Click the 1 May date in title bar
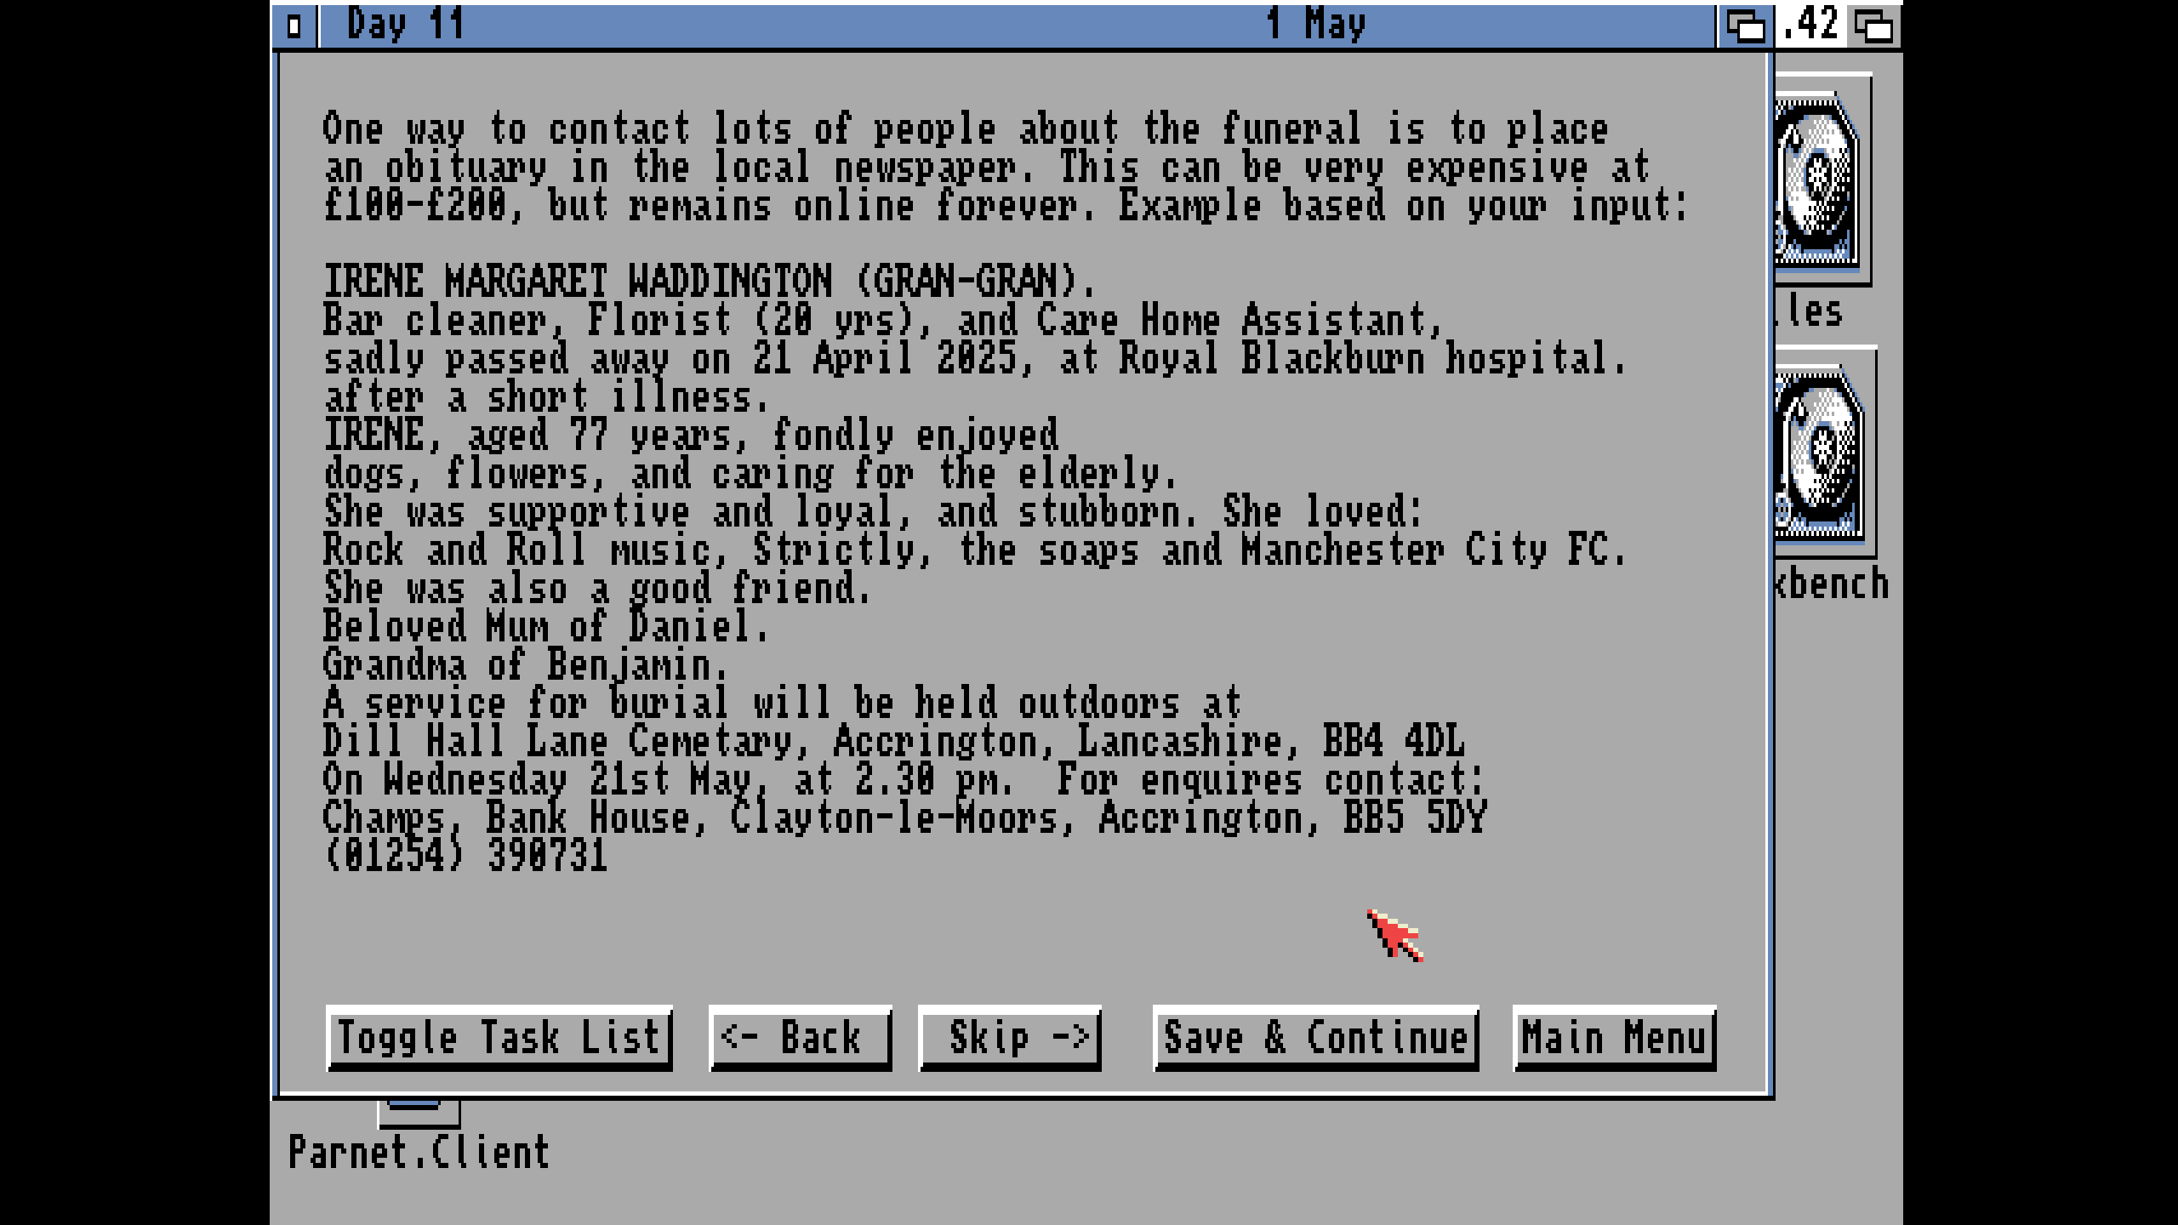Viewport: 2178px width, 1225px height. pyautogui.click(x=1315, y=24)
